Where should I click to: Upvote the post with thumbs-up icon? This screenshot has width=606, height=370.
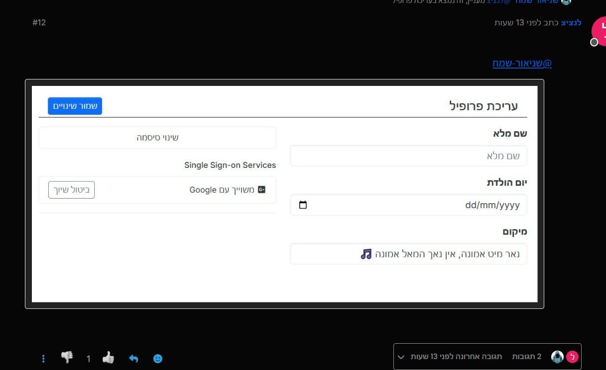coord(108,358)
